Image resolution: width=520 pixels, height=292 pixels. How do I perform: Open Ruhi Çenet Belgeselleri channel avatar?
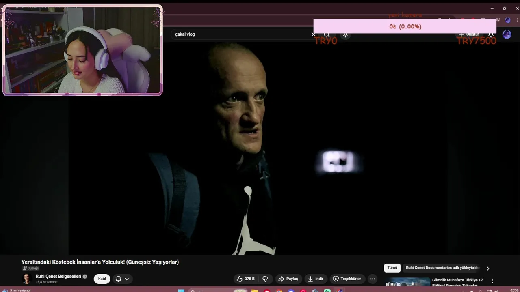pos(27,279)
